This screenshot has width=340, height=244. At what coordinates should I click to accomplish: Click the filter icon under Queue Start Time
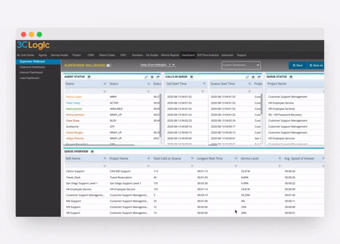click(249, 92)
